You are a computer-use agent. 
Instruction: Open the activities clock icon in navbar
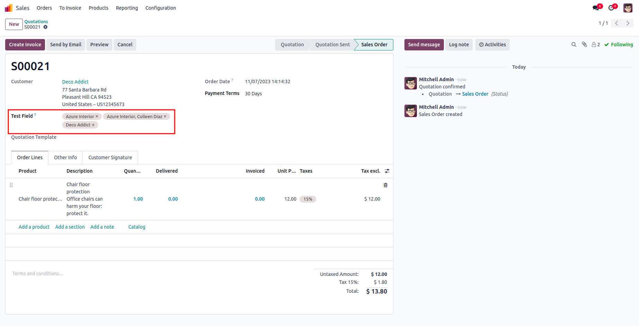pyautogui.click(x=611, y=8)
